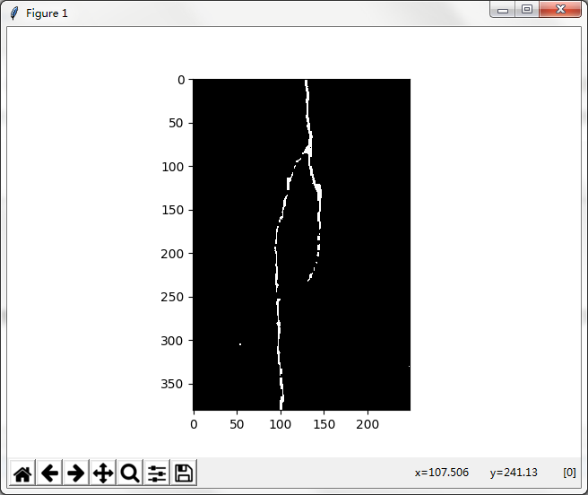Click the y-axis tick label 250
Viewport: 588px width, 495px height.
pos(172,297)
